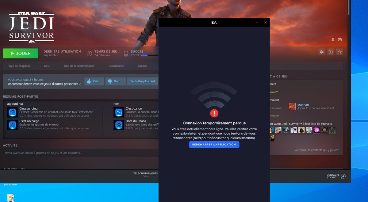Screen dimensions: 368x202
Task: Open the C'est canon achievement icon
Action: [x=119, y=112]
